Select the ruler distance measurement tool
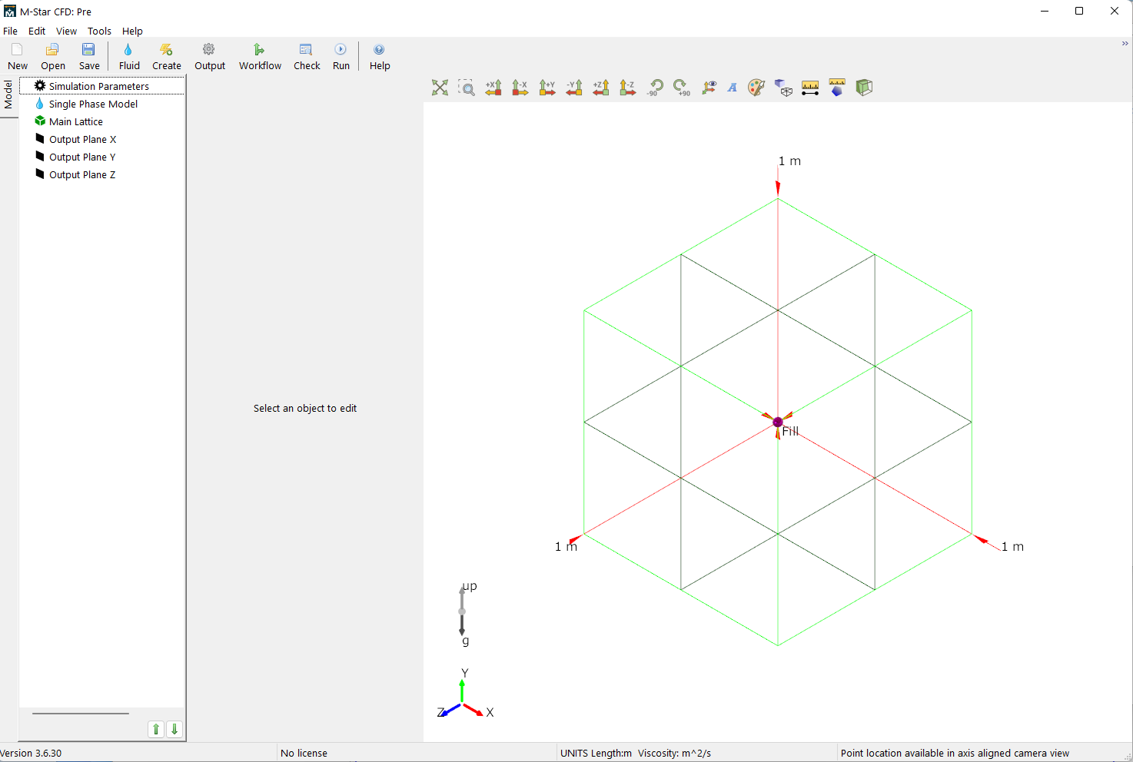1133x762 pixels. pyautogui.click(x=810, y=88)
